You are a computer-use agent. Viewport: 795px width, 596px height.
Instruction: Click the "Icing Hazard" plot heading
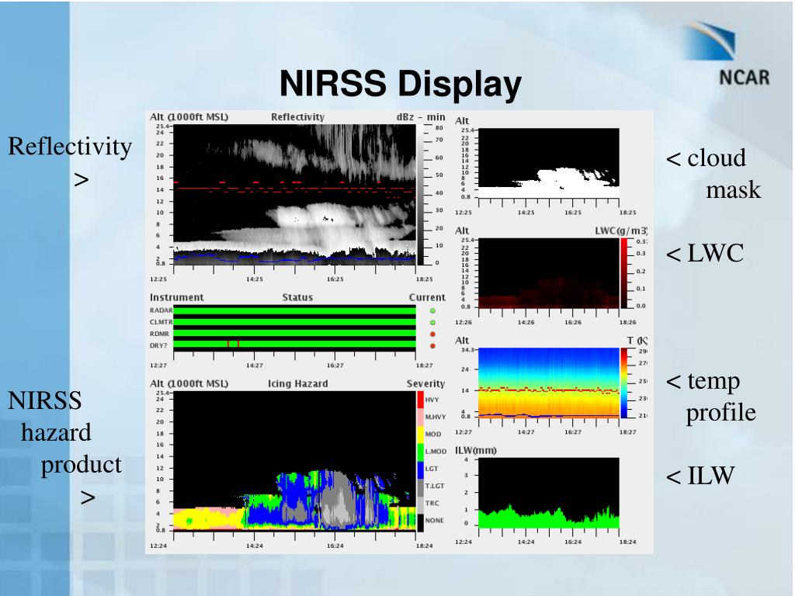coord(297,383)
